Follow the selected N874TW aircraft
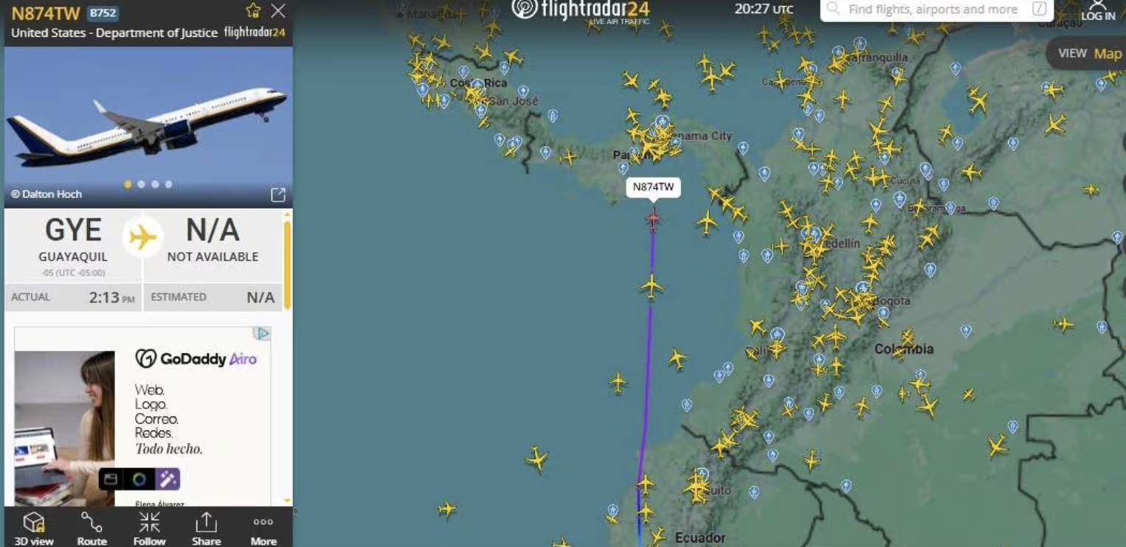1126x547 pixels. (149, 529)
